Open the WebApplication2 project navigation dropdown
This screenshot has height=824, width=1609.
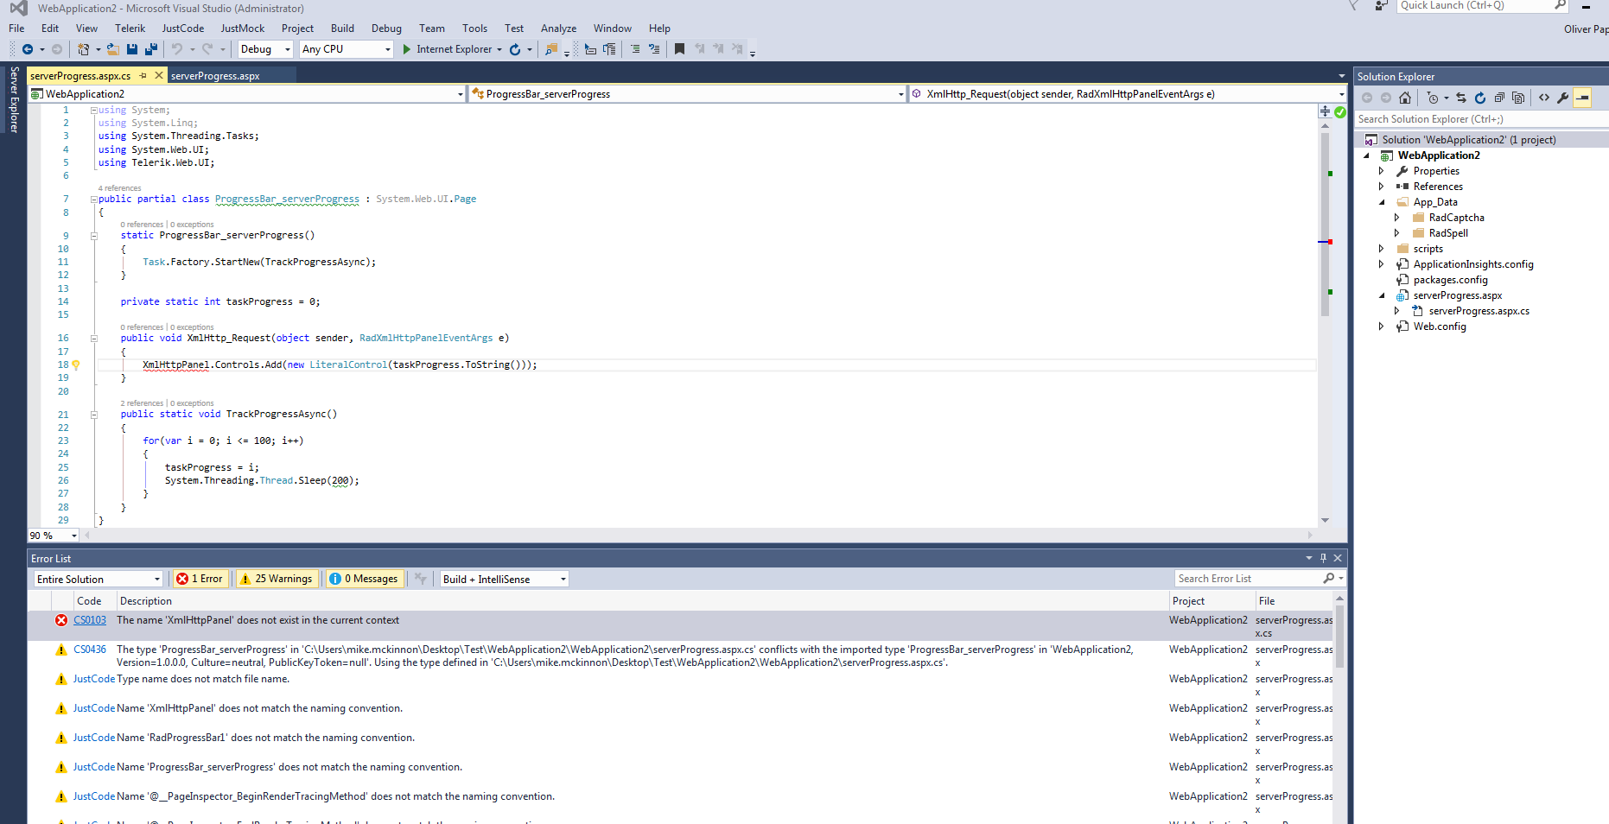point(247,94)
